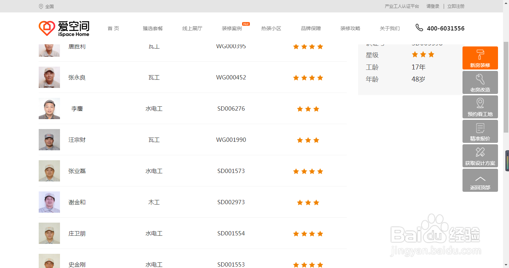The width and height of the screenshot is (509, 268).
Task: Click 立即注册 to register
Action: 456,6
